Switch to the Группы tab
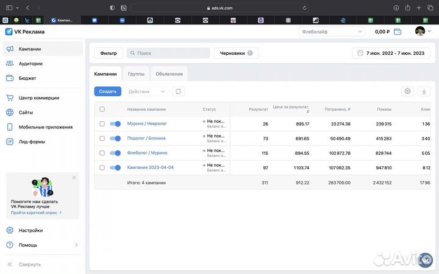Image resolution: width=439 pixels, height=274 pixels. (136, 74)
